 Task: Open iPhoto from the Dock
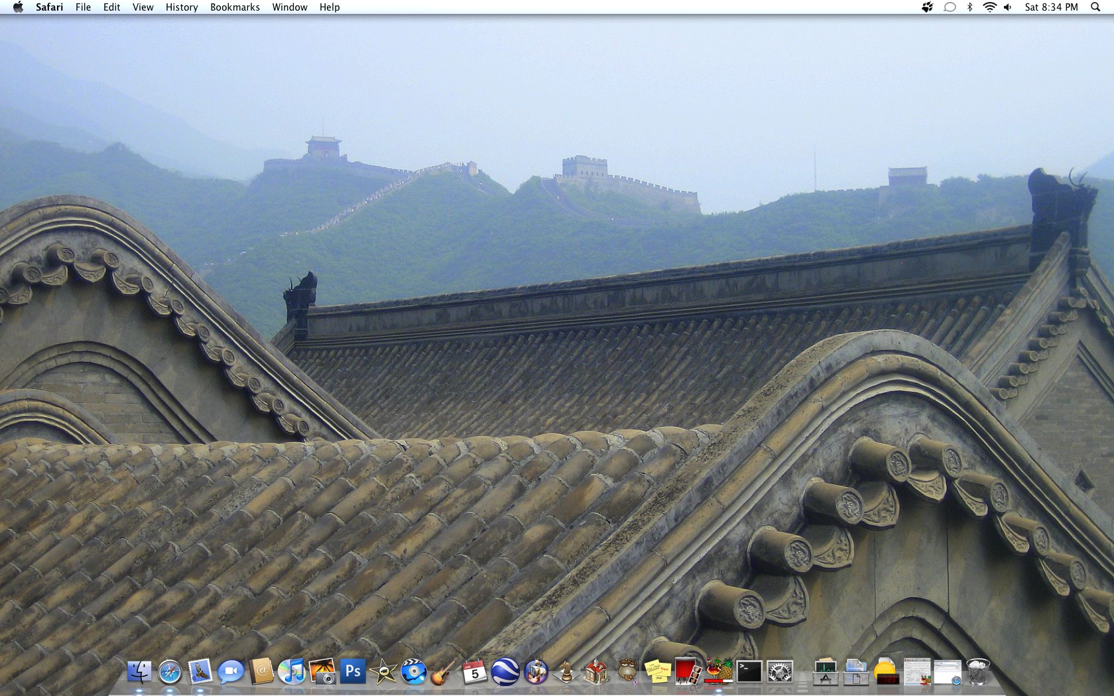click(x=322, y=671)
